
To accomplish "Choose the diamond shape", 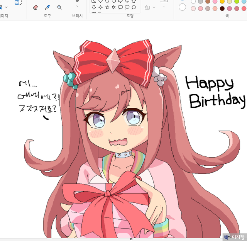I will [100, 1].
